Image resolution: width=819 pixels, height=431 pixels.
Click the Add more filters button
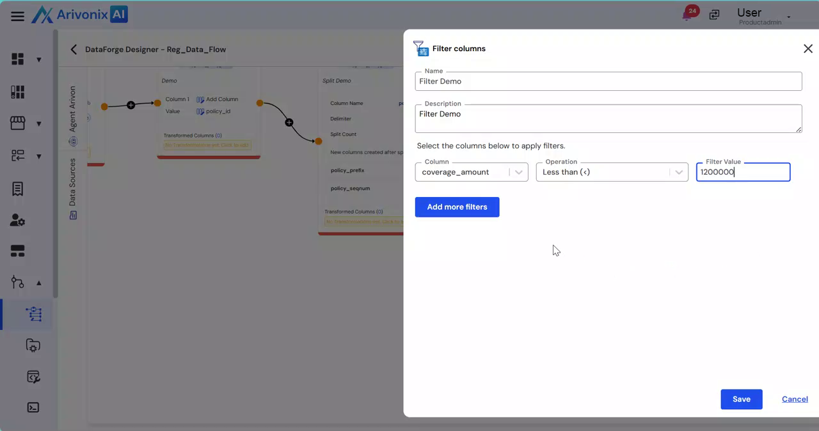pyautogui.click(x=457, y=207)
